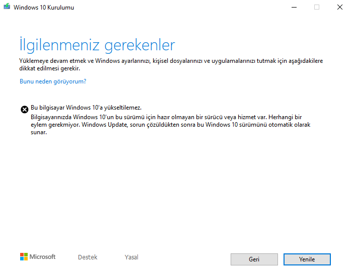The width and height of the screenshot is (350, 276).
Task: Open the Destek link
Action: point(88,257)
